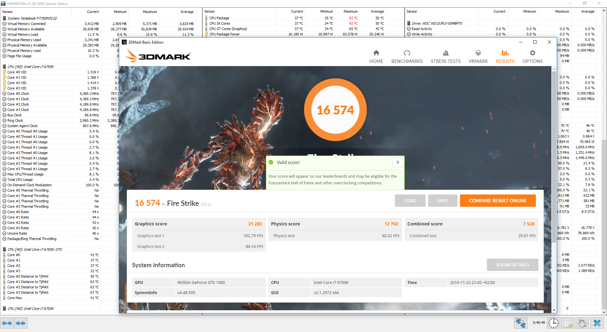
Task: Select the Ring Clock sensor row
Action: (x=60, y=120)
